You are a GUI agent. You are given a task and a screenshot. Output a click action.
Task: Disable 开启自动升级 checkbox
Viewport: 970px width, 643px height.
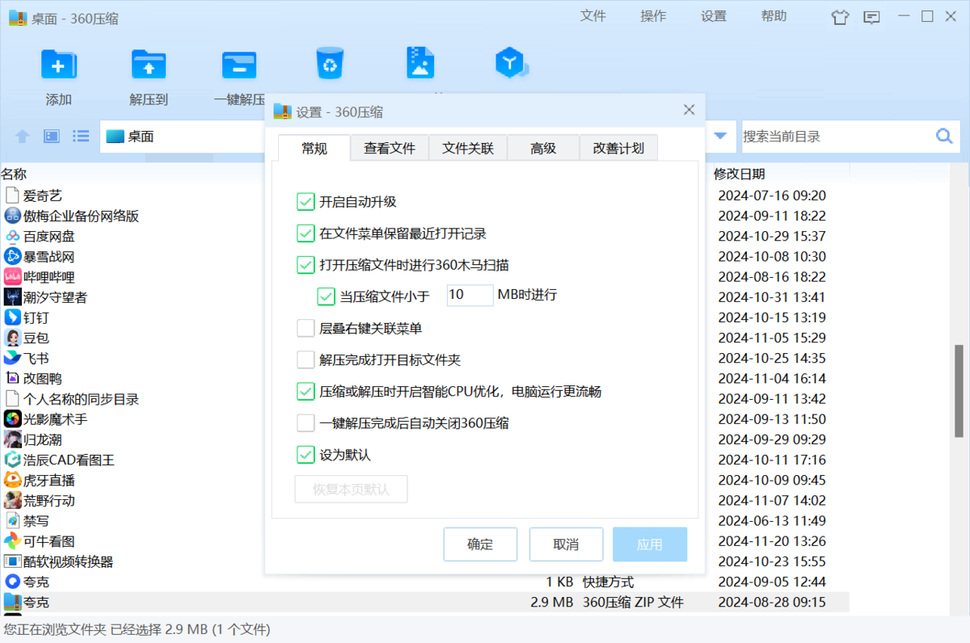click(306, 202)
